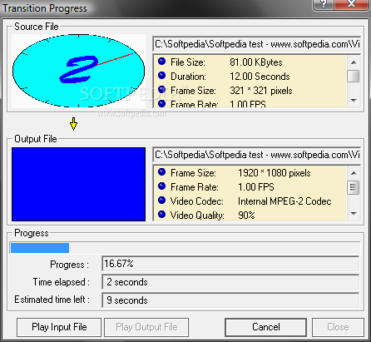This screenshot has width=371, height=342.
Task: Click the output info scroll down arrow
Action: click(x=354, y=214)
